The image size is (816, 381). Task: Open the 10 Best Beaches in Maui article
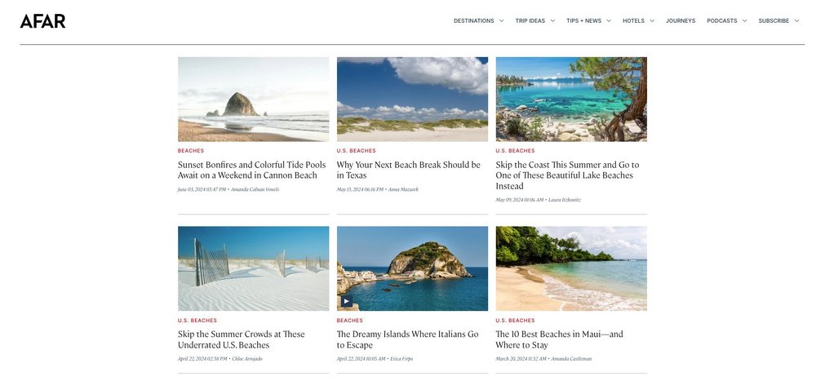click(559, 339)
